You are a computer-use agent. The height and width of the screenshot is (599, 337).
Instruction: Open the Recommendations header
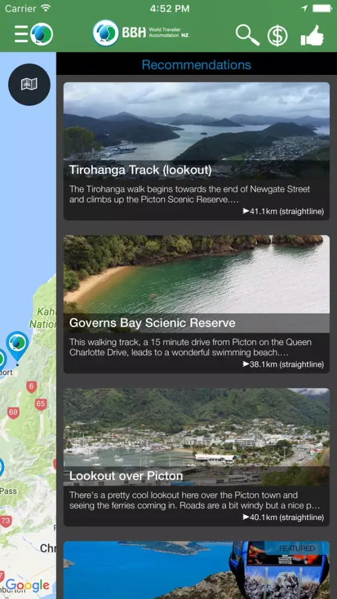[x=196, y=65]
